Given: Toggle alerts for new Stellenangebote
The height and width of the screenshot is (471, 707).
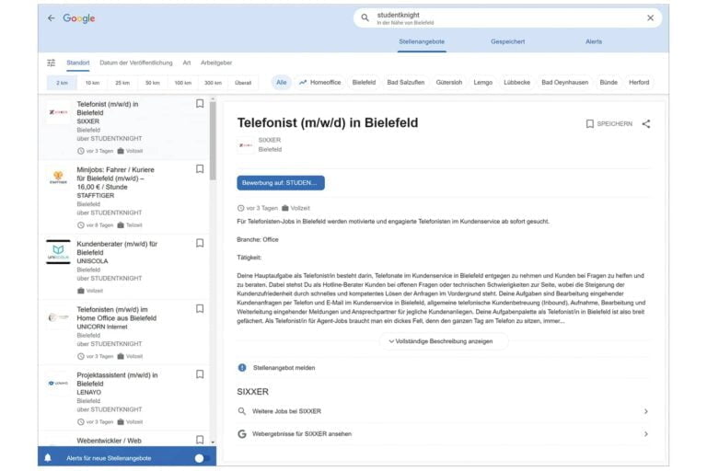Looking at the screenshot, I should pos(202,457).
